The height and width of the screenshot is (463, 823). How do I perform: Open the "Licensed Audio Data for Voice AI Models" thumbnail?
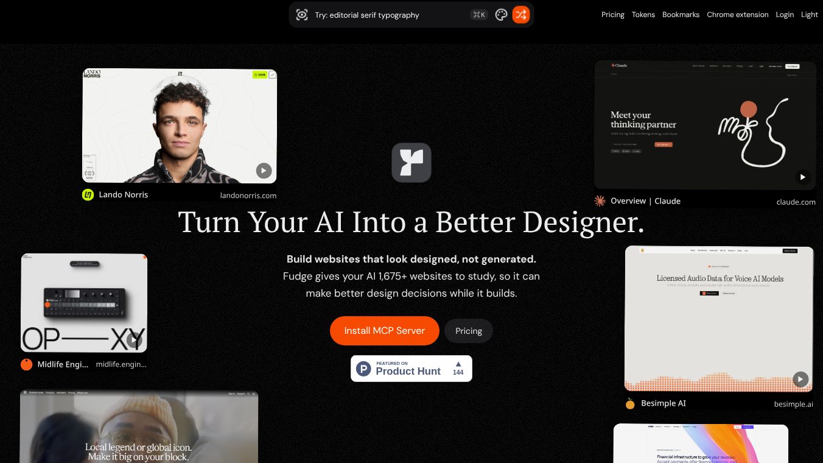pos(719,319)
